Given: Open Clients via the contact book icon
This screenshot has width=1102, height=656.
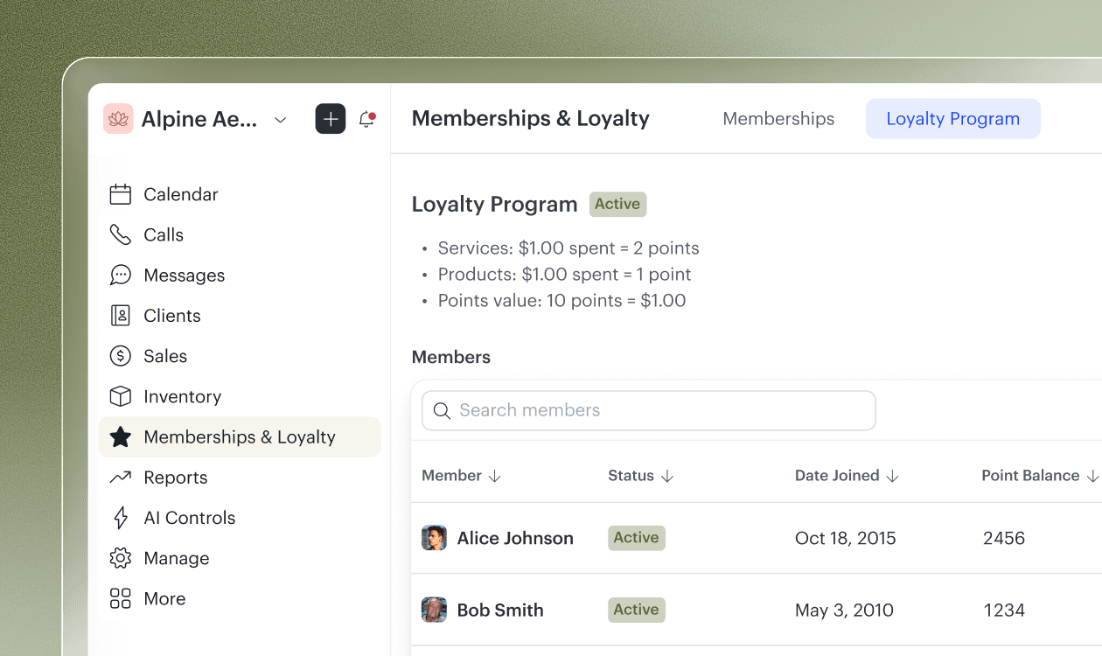Looking at the screenshot, I should point(120,316).
